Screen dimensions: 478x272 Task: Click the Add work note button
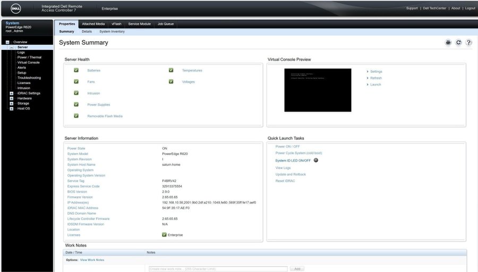(x=297, y=269)
